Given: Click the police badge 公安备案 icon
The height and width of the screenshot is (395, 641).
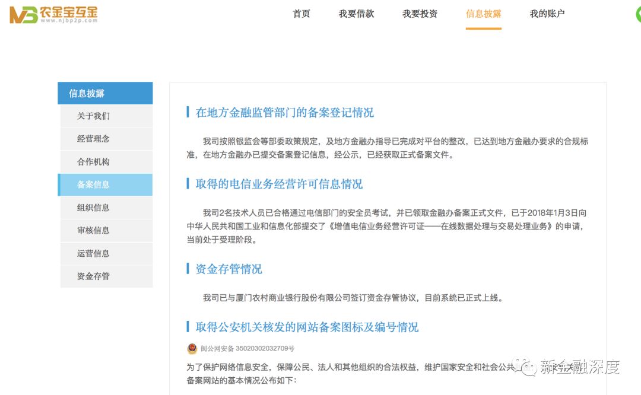Looking at the screenshot, I should coord(191,349).
